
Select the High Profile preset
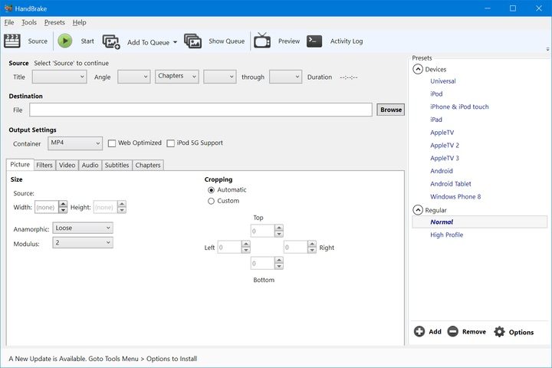pyautogui.click(x=446, y=235)
